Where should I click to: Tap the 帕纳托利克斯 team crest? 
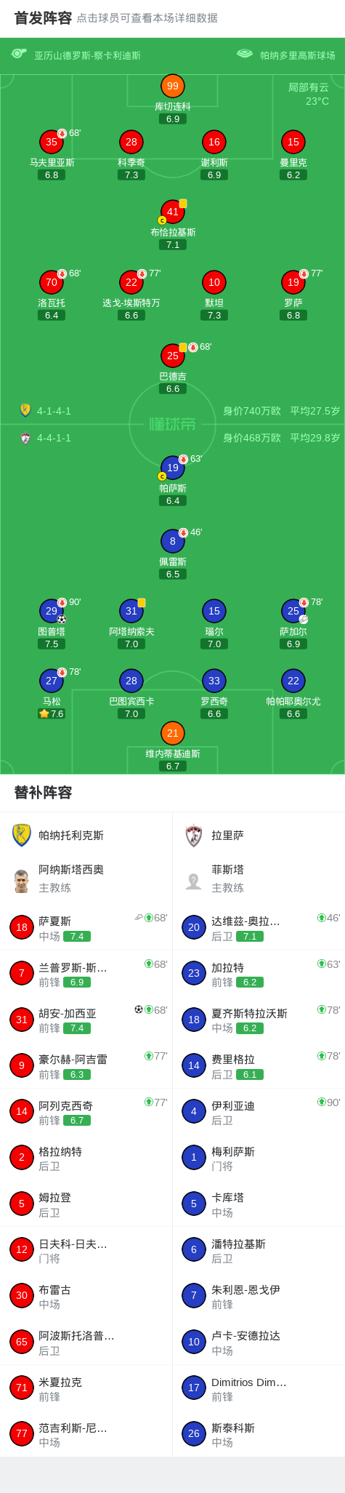22,835
